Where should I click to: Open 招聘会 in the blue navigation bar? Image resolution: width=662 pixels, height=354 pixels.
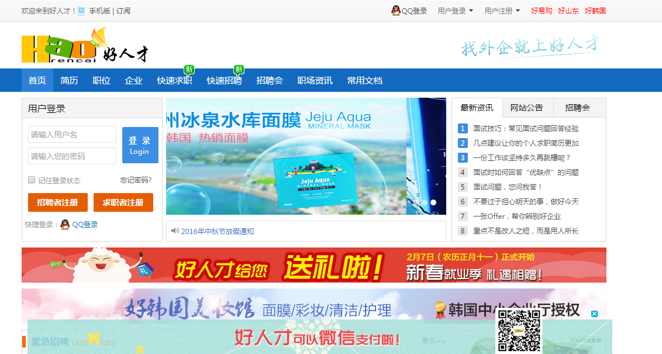tap(270, 80)
